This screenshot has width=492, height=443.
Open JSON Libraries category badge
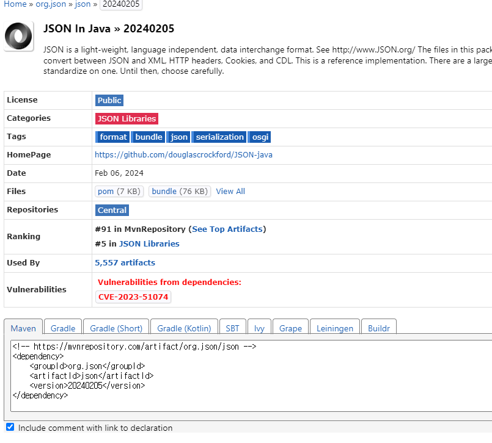[x=127, y=119]
